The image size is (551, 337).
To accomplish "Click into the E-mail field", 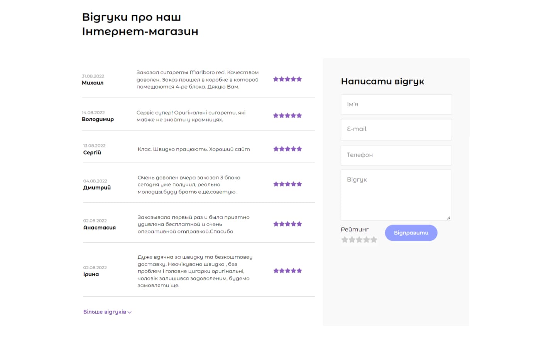I will 396,129.
